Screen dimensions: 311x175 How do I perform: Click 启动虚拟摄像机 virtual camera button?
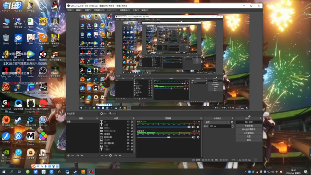249,129
